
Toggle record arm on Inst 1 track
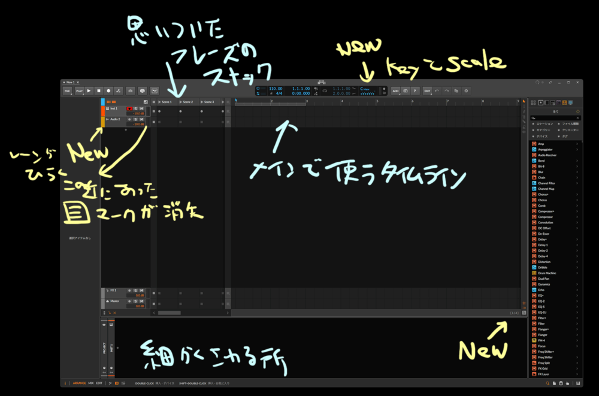129,108
